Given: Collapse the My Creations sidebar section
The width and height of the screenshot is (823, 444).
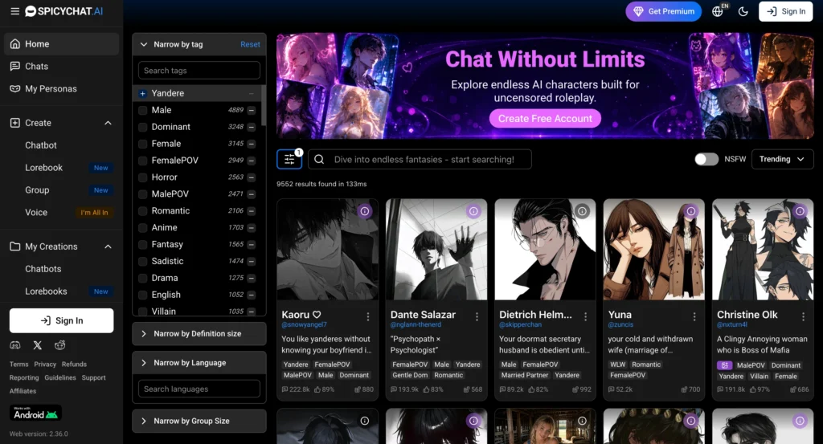Looking at the screenshot, I should pos(108,246).
